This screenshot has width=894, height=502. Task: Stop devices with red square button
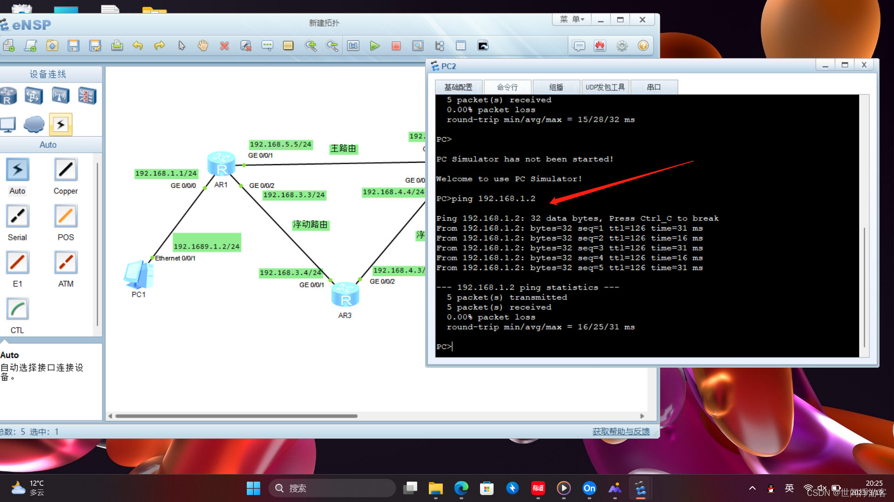point(396,46)
